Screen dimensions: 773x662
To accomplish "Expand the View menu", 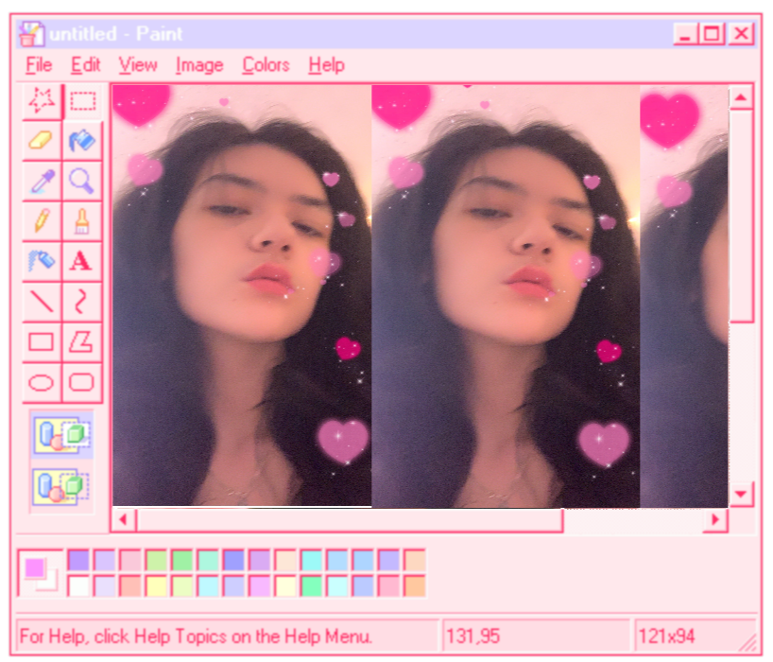I will (138, 65).
